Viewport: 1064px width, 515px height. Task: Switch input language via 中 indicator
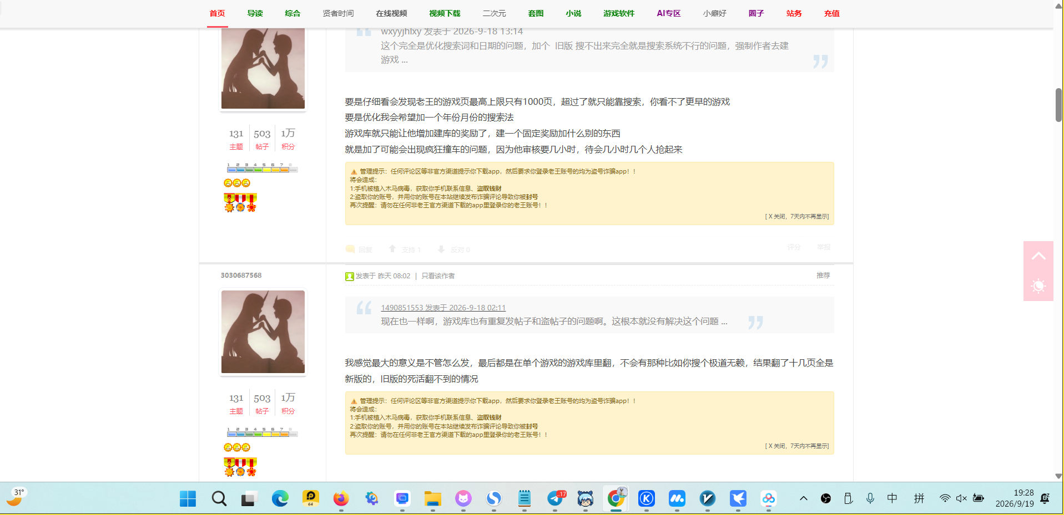point(892,498)
